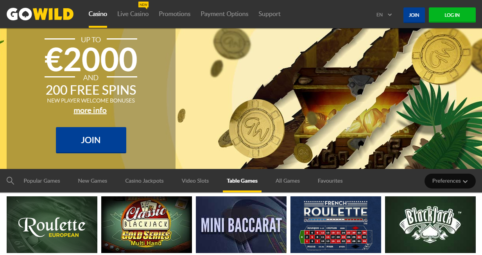This screenshot has width=482, height=255.
Task: Go to the Live Casino menu
Action: (133, 14)
